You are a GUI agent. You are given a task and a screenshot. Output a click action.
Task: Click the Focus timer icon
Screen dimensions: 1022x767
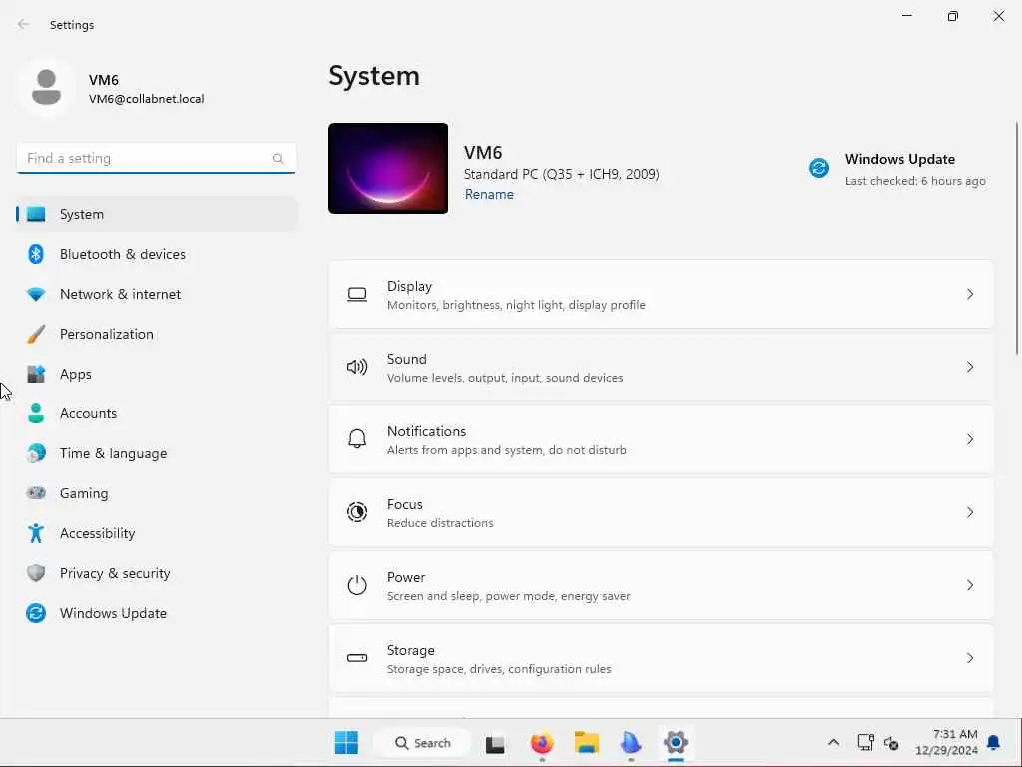point(357,512)
